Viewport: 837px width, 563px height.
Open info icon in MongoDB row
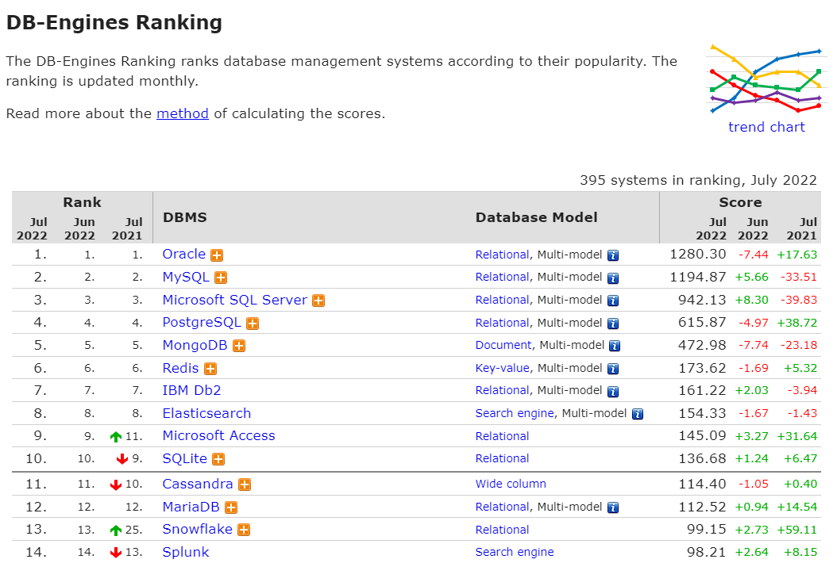(615, 346)
